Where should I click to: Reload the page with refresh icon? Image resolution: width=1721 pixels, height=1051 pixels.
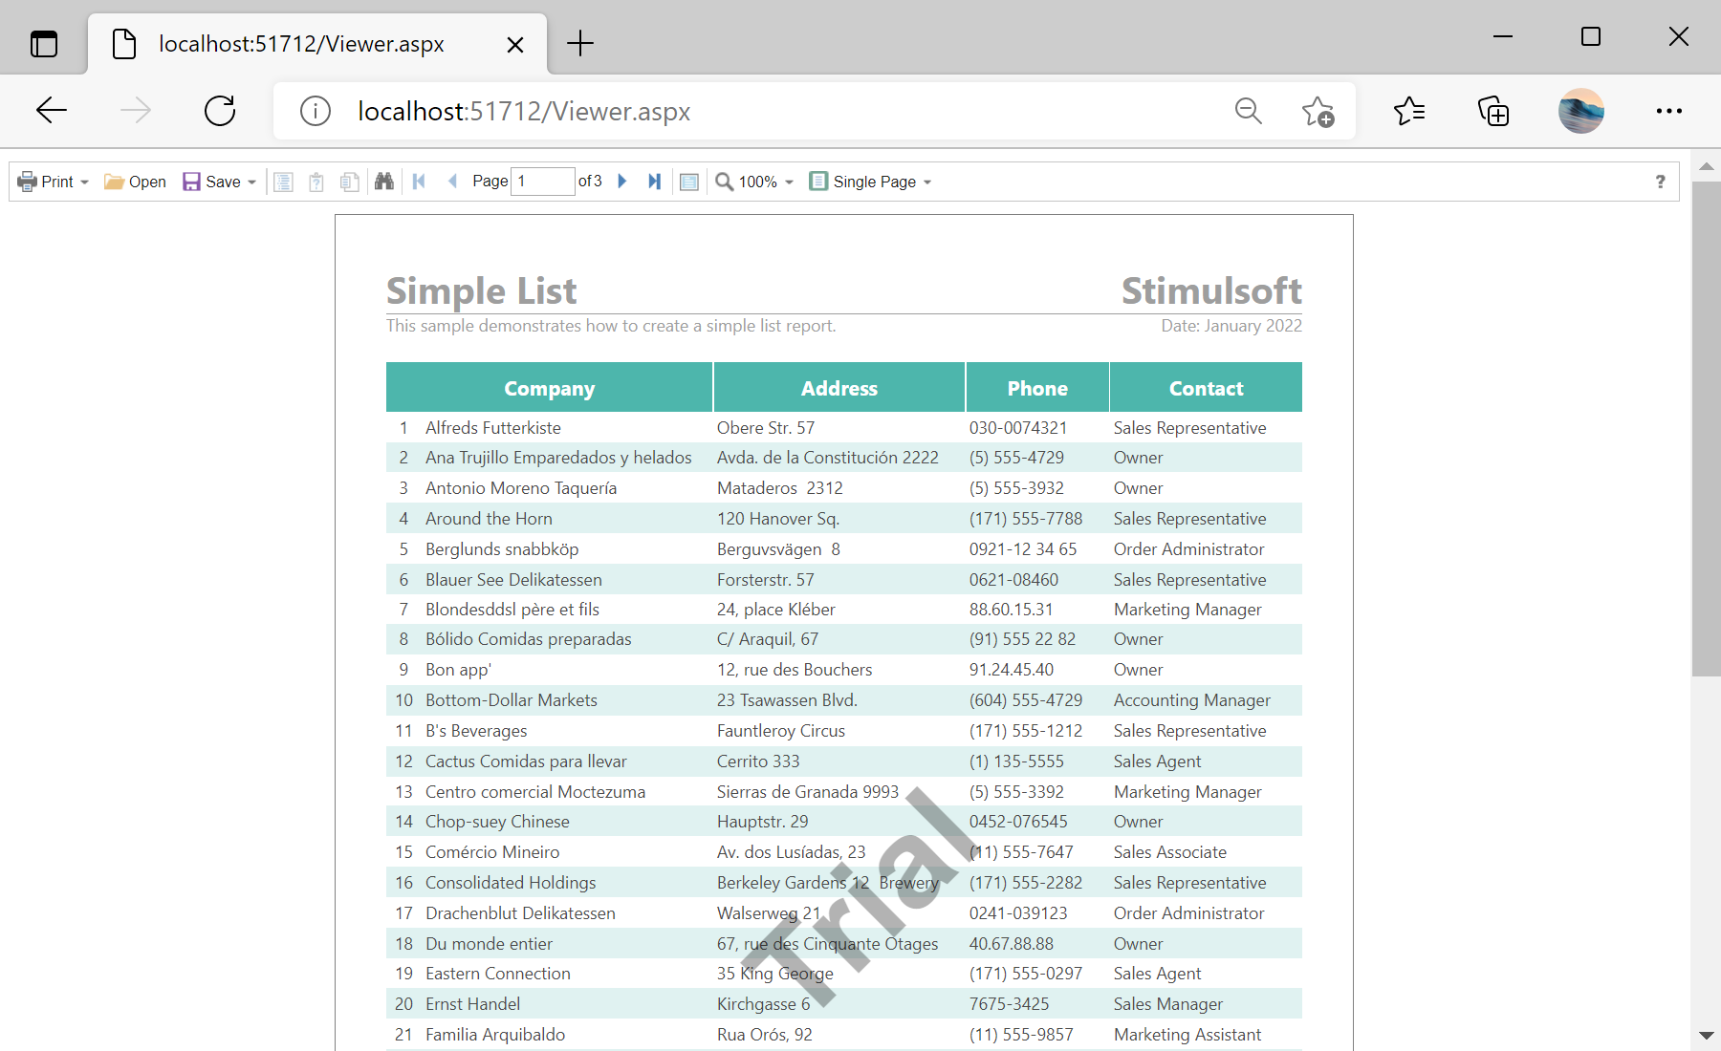point(220,111)
